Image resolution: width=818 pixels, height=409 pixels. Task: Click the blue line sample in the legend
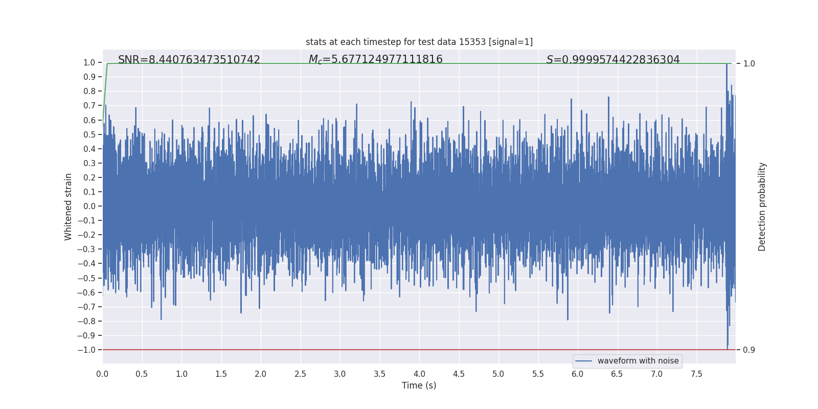[584, 361]
